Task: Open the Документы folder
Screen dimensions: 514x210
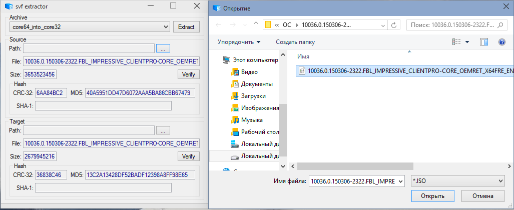Action: pyautogui.click(x=252, y=84)
